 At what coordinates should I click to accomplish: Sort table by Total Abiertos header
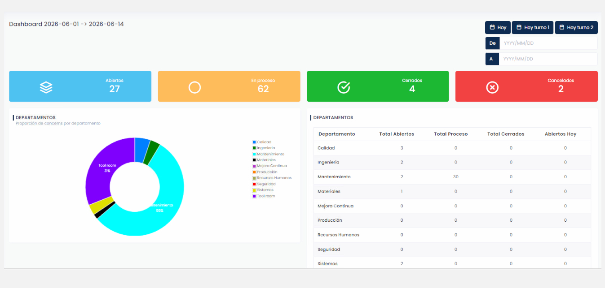[x=397, y=134]
